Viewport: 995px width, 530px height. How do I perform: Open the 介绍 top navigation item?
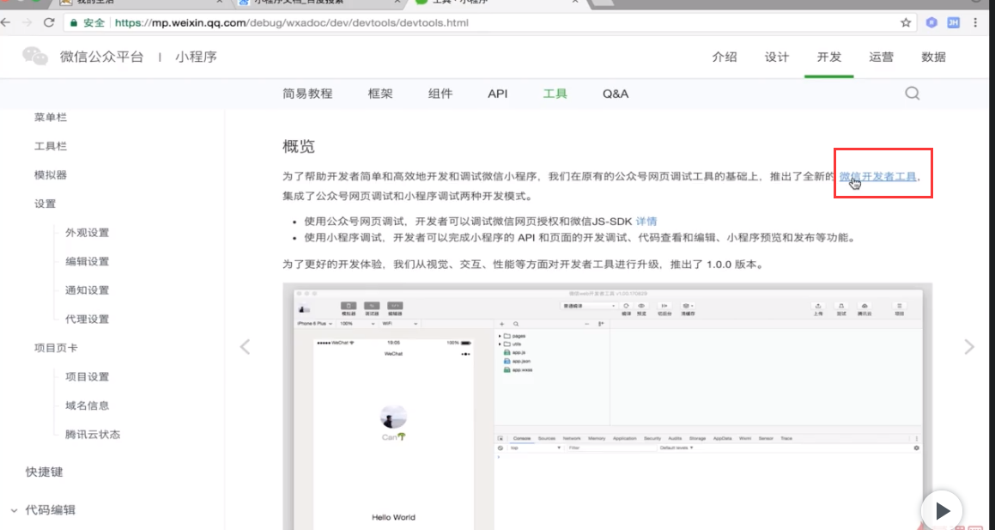(x=725, y=58)
